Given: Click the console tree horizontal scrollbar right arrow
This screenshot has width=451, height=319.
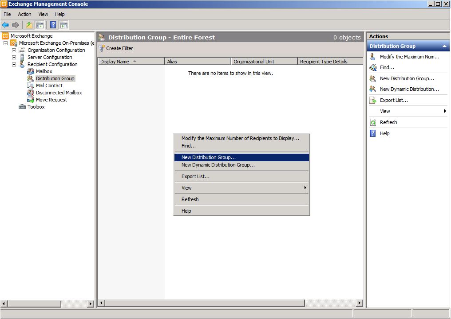Looking at the screenshot, I should click(91, 303).
